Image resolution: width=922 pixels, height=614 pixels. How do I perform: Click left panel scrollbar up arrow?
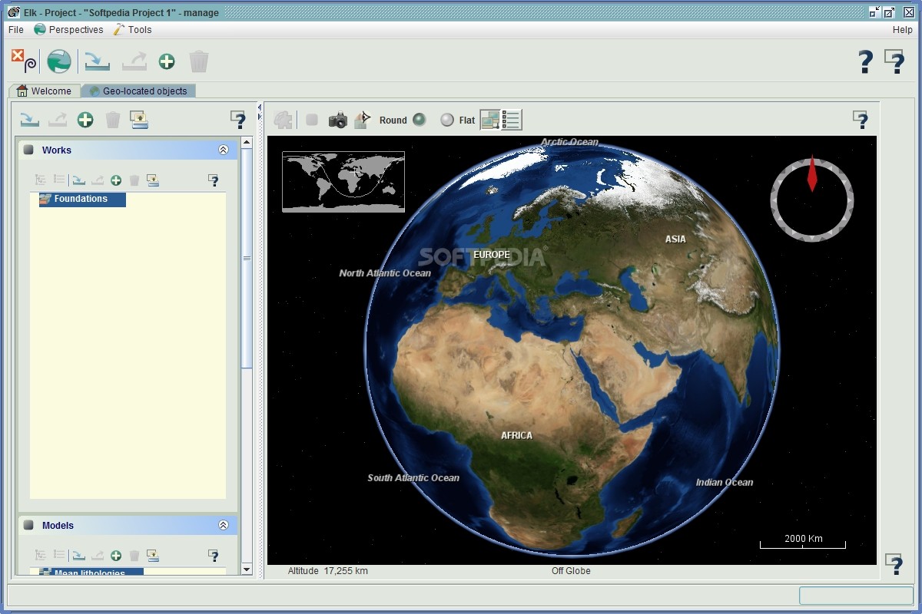pos(247,142)
